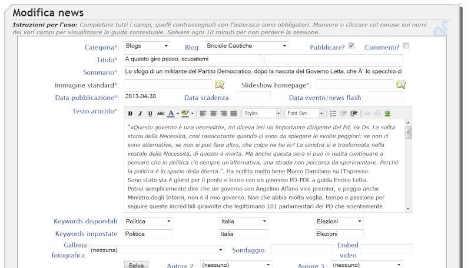Insert a bulleted list

click(x=333, y=113)
